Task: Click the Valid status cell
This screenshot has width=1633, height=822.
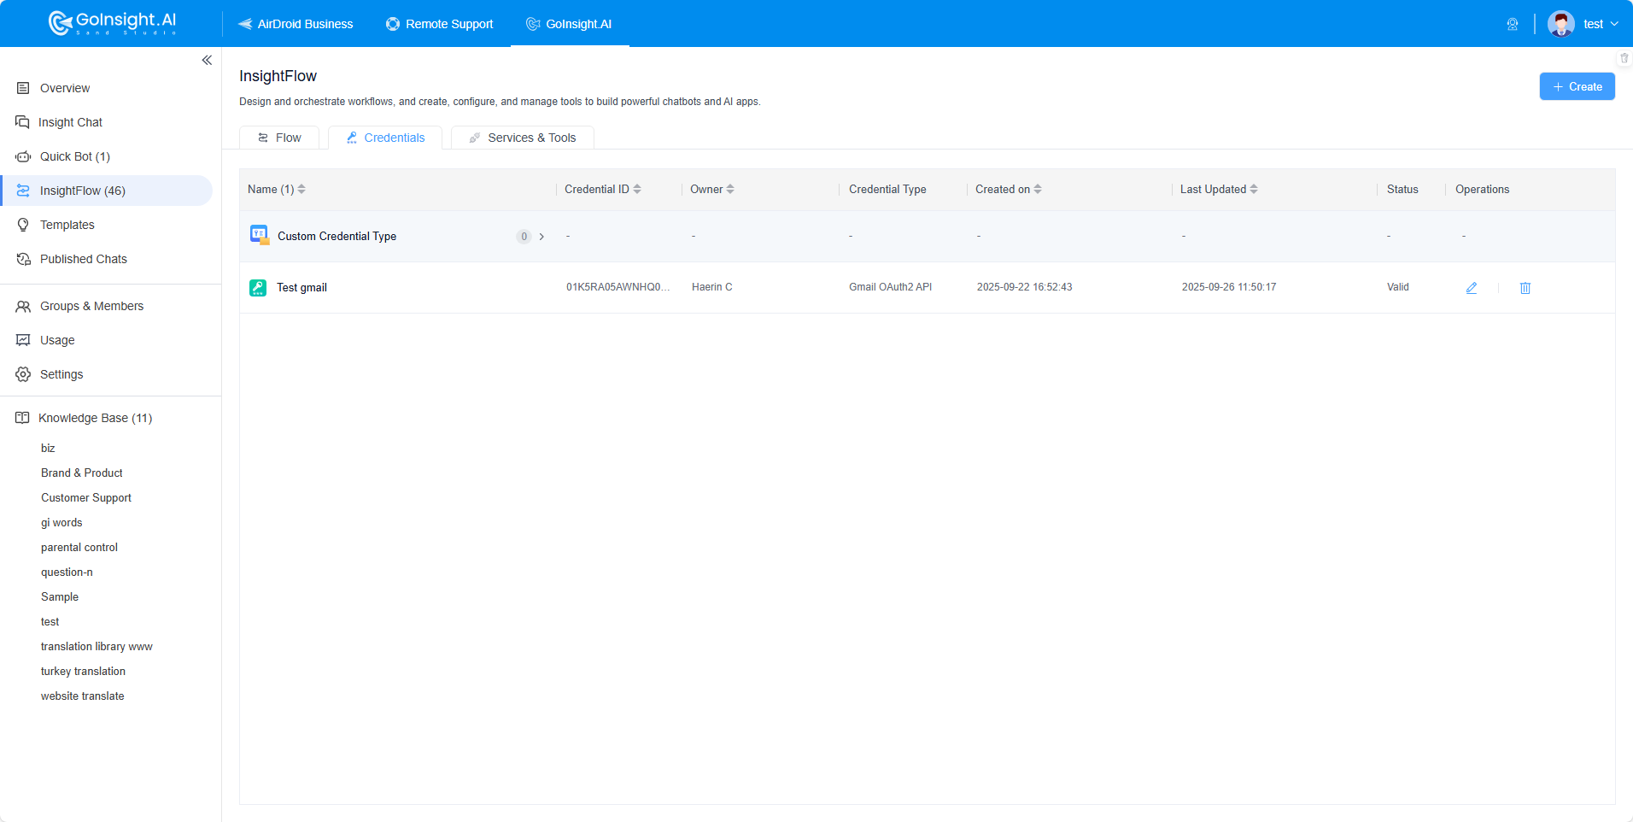Action: 1398,287
